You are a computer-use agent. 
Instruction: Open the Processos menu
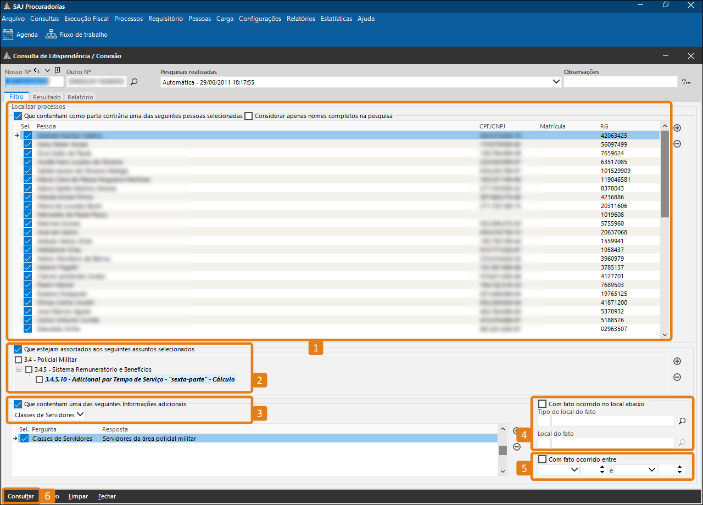129,19
